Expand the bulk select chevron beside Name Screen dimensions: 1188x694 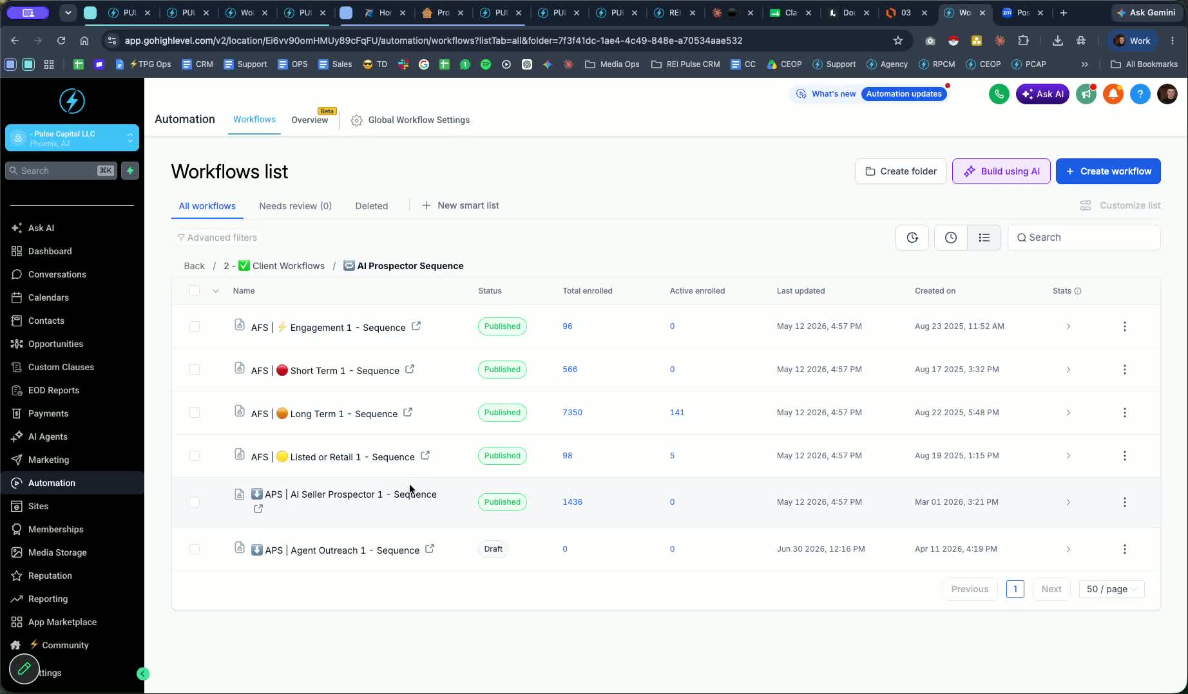(x=216, y=291)
